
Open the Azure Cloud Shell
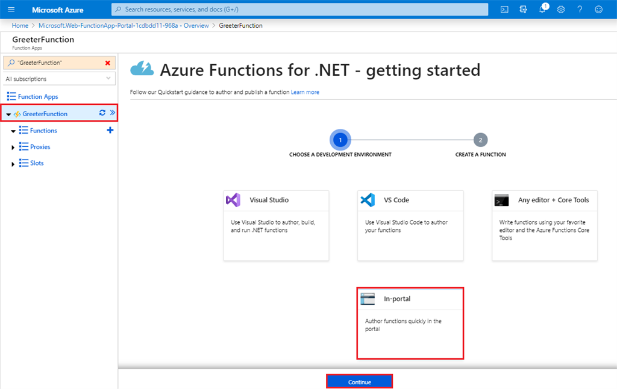(504, 9)
